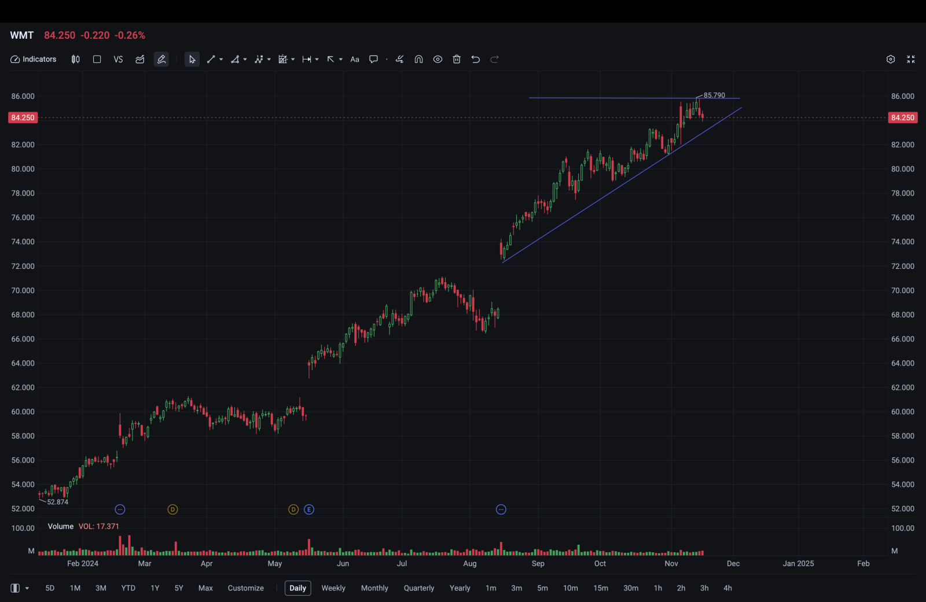Expand the line tools dropdown arrow
Viewport: 926px width, 602px height.
[x=221, y=59]
